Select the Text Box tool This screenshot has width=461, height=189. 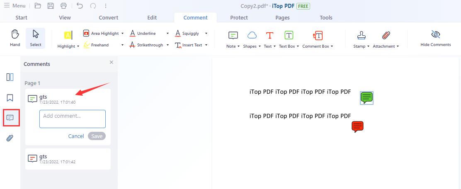coord(289,36)
